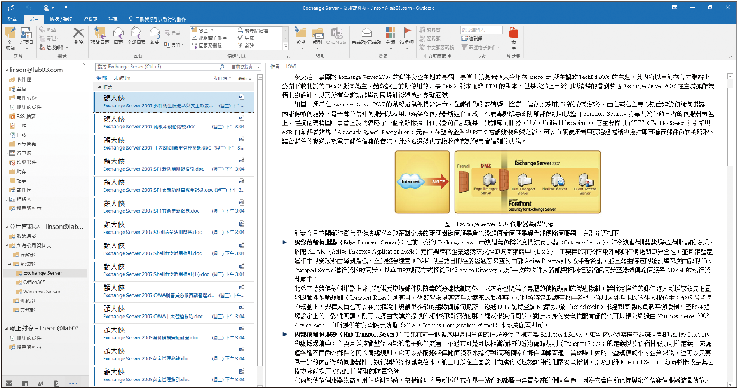Screen dimensions: 739x390
Task: Collapse the folder pane arrow
Action: tap(85, 65)
